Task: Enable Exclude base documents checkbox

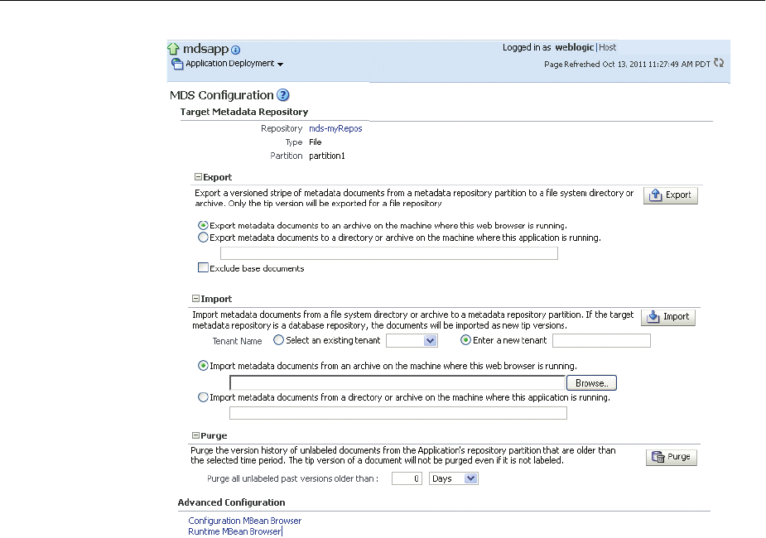Action: 203,267
